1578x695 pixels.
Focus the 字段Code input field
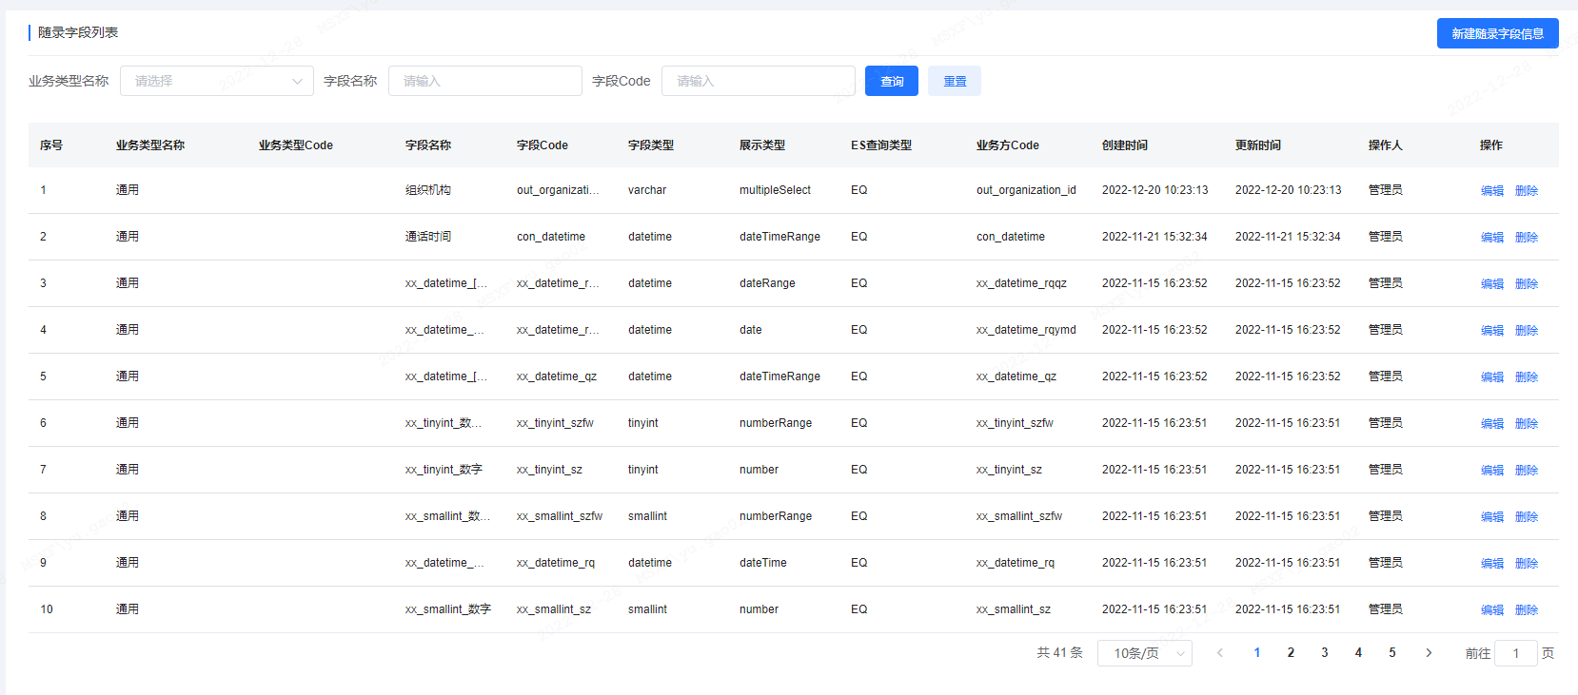(x=759, y=81)
